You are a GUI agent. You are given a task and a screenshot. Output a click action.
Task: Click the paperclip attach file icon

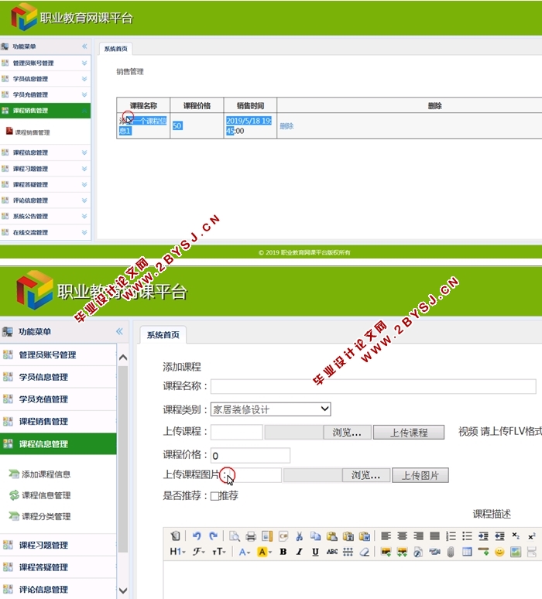[451, 552]
